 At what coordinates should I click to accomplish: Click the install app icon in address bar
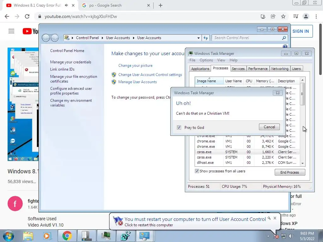[x=263, y=16]
